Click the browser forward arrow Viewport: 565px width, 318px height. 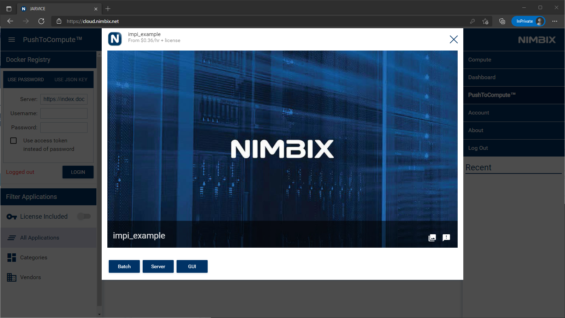(26, 21)
